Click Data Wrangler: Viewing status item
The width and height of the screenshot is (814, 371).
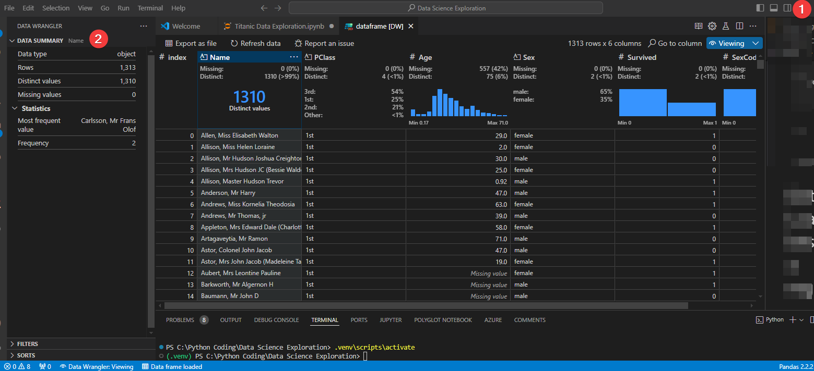[97, 366]
